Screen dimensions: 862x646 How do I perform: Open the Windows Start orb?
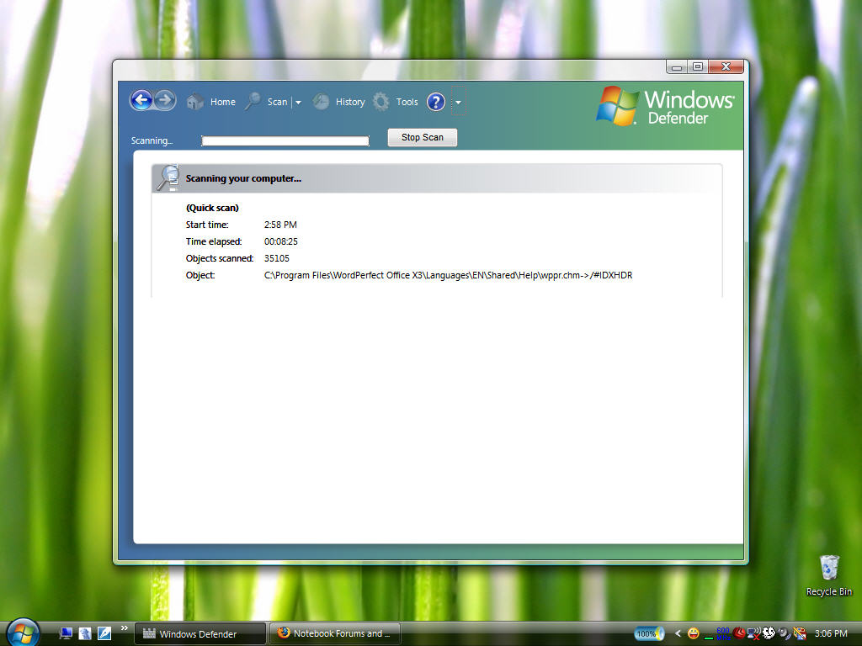pos(23,633)
